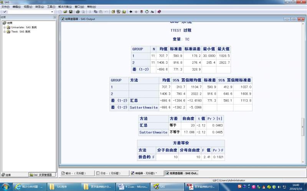
Task: Switch to the Internet Explorer taskbar item
Action: (x=30, y=187)
